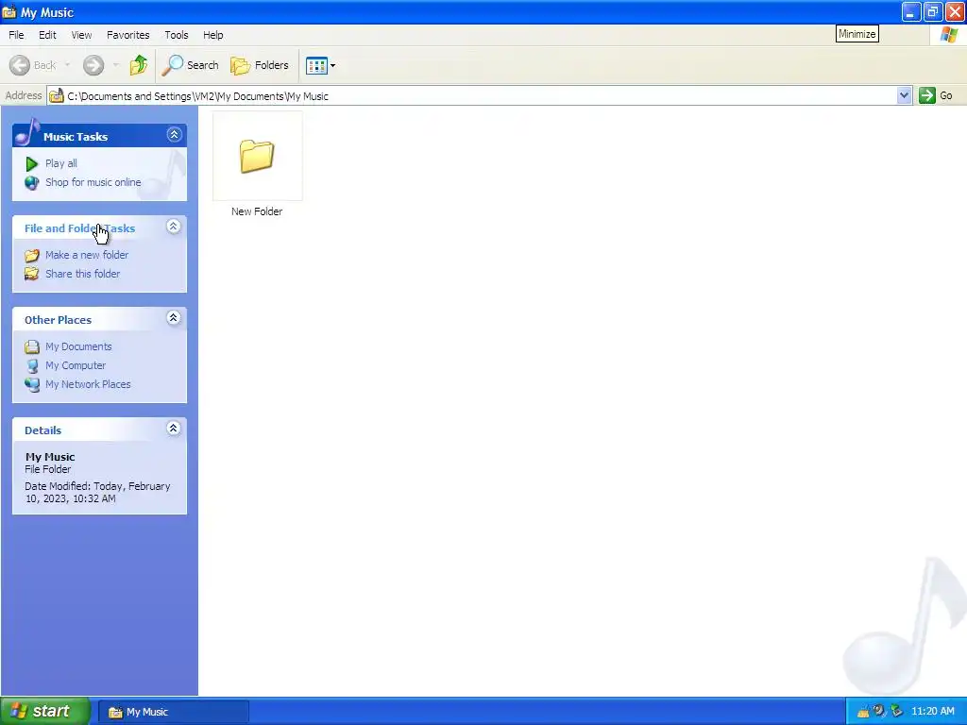967x725 pixels.
Task: Click Share this folder link
Action: click(x=83, y=274)
